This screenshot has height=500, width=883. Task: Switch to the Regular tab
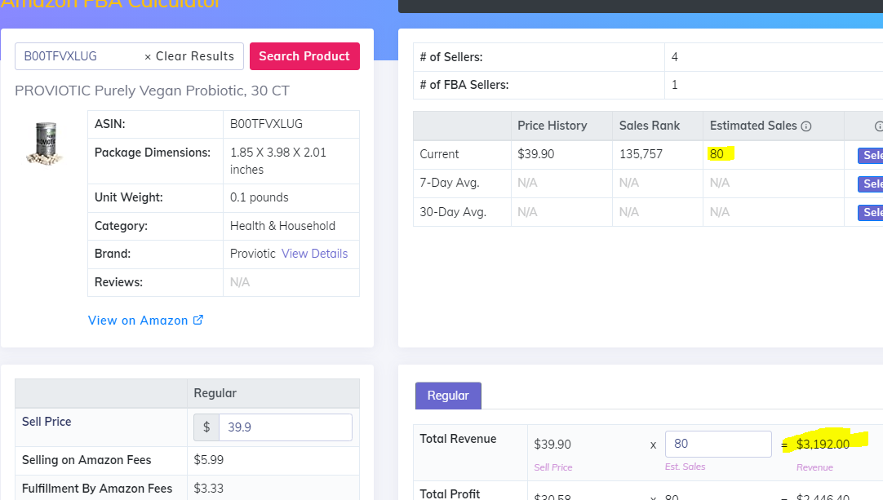[448, 396]
